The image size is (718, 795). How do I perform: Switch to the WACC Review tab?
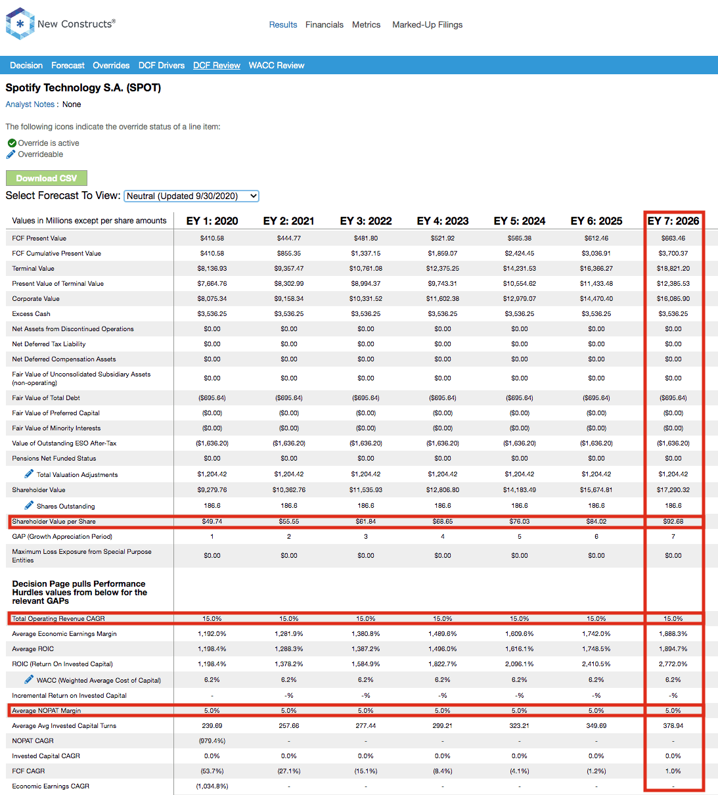click(x=277, y=66)
